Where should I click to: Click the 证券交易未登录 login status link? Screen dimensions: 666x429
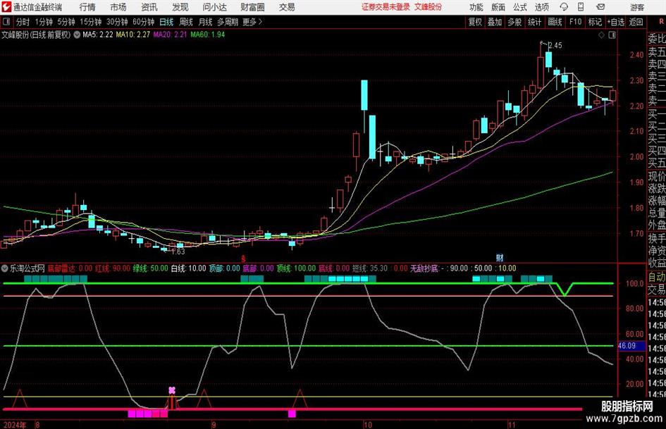(386, 7)
